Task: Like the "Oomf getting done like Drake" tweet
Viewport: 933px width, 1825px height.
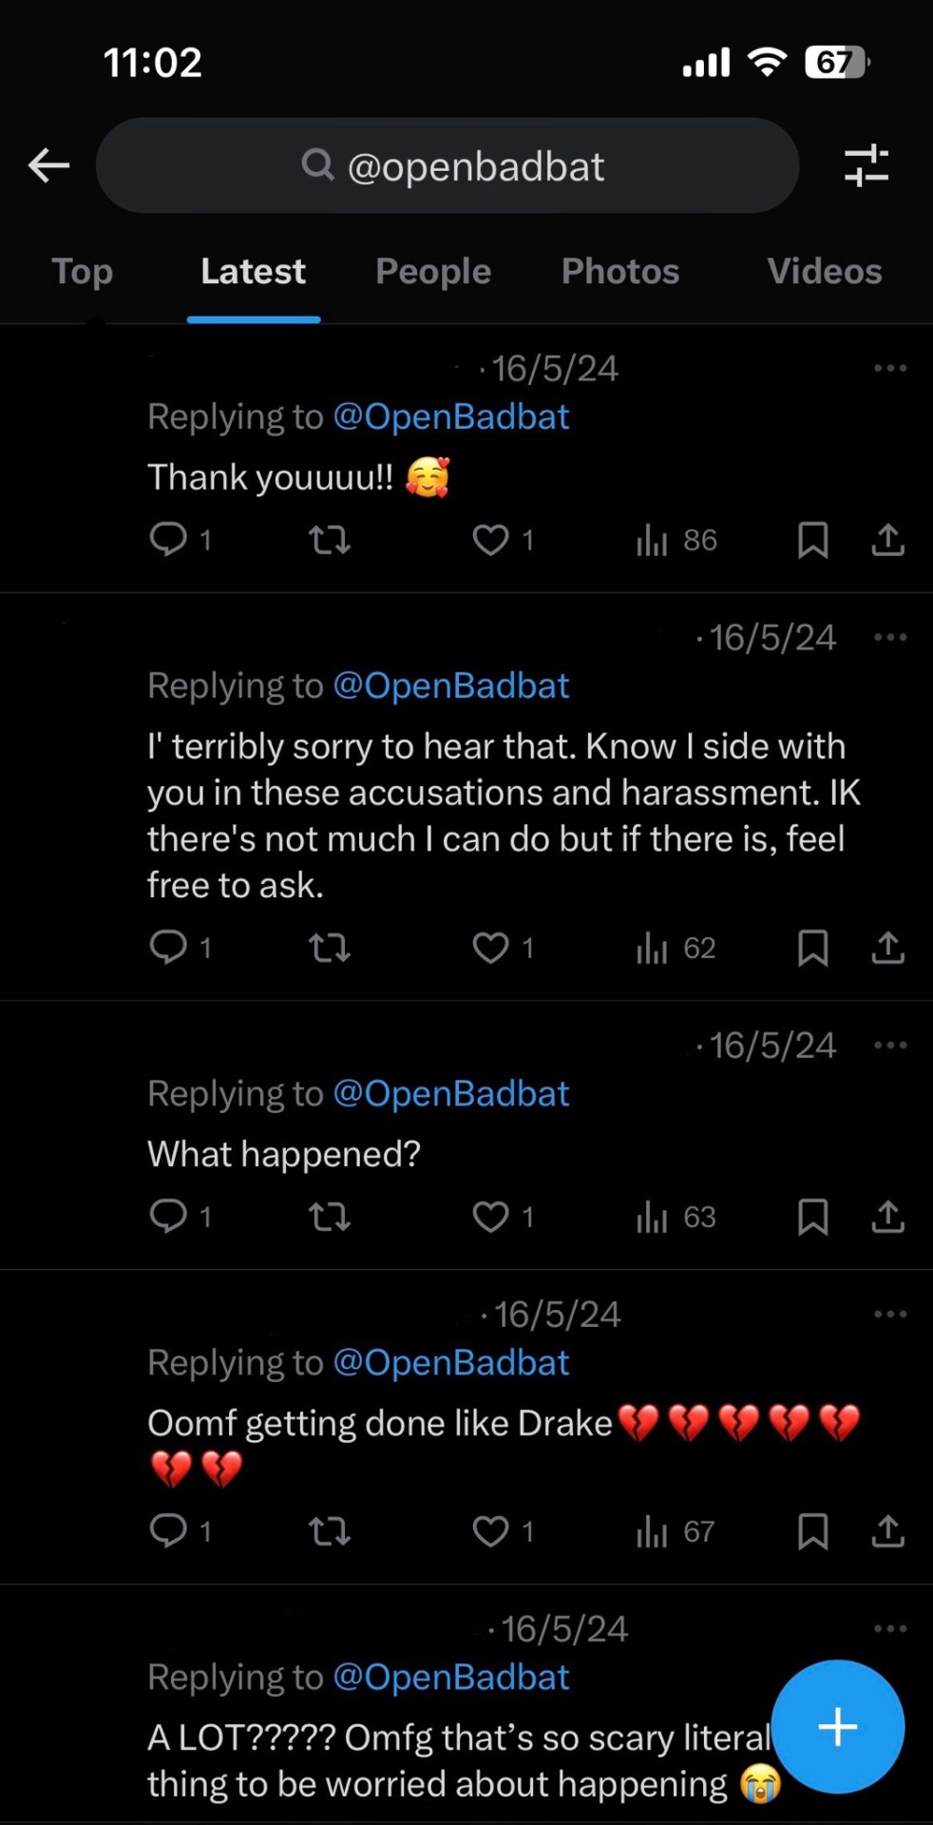Action: [x=491, y=1531]
